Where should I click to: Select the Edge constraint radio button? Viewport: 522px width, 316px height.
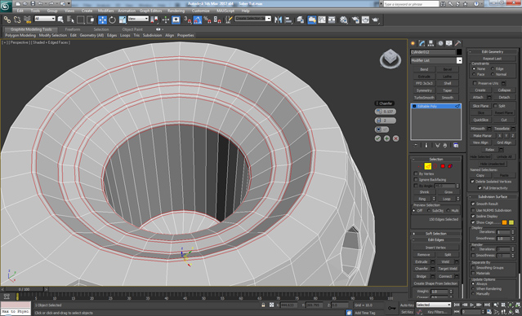pyautogui.click(x=493, y=68)
